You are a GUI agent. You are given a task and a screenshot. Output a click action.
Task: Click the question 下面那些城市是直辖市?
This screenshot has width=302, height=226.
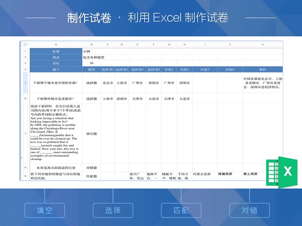(x=56, y=99)
